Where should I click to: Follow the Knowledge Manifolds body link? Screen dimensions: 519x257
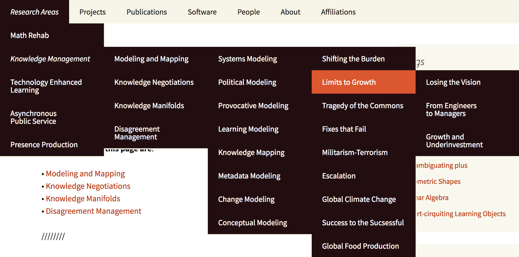point(83,199)
